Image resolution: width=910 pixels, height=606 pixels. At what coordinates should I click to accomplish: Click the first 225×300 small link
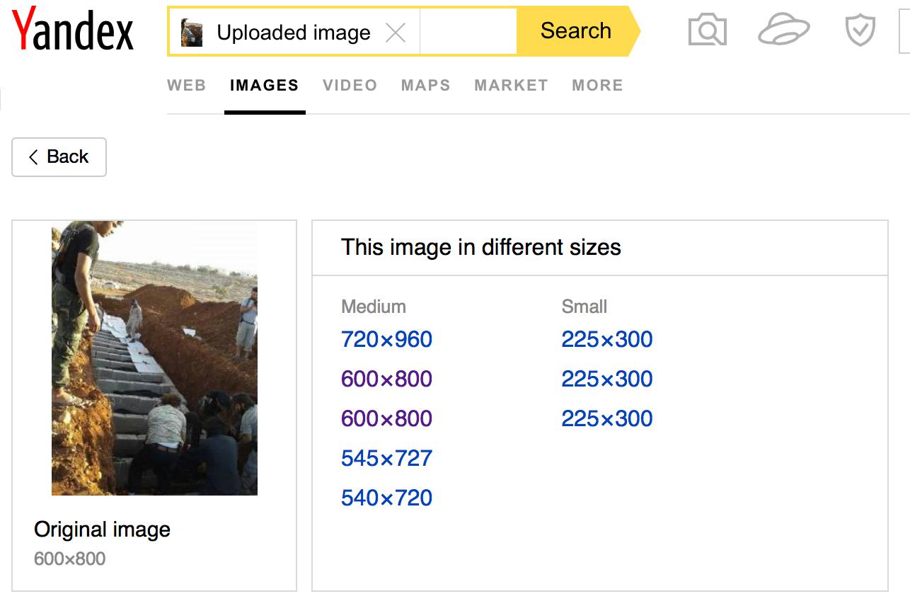tap(607, 340)
